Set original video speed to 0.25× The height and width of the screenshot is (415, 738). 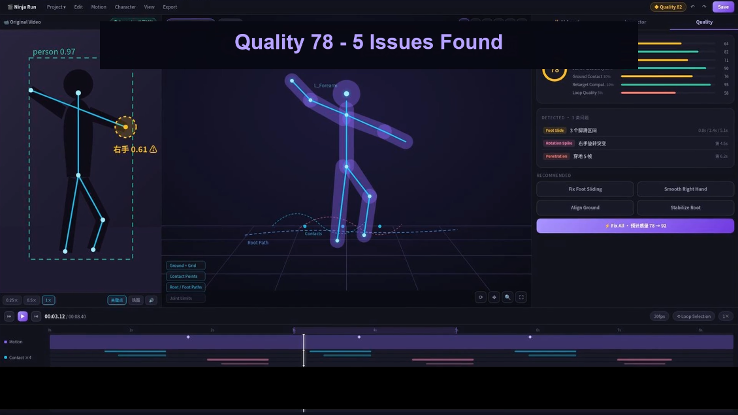12,300
